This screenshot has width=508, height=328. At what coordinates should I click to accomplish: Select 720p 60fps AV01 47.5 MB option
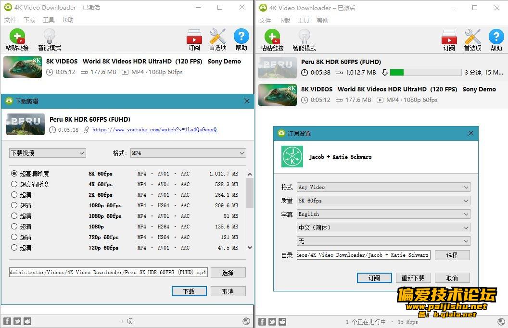click(14, 247)
